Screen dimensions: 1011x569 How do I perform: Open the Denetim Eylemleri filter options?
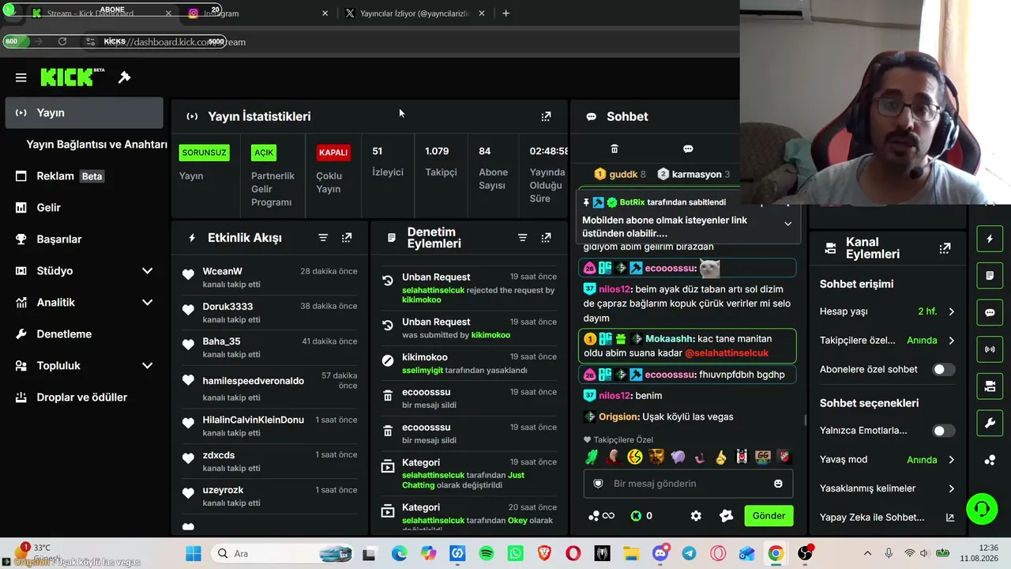[522, 237]
